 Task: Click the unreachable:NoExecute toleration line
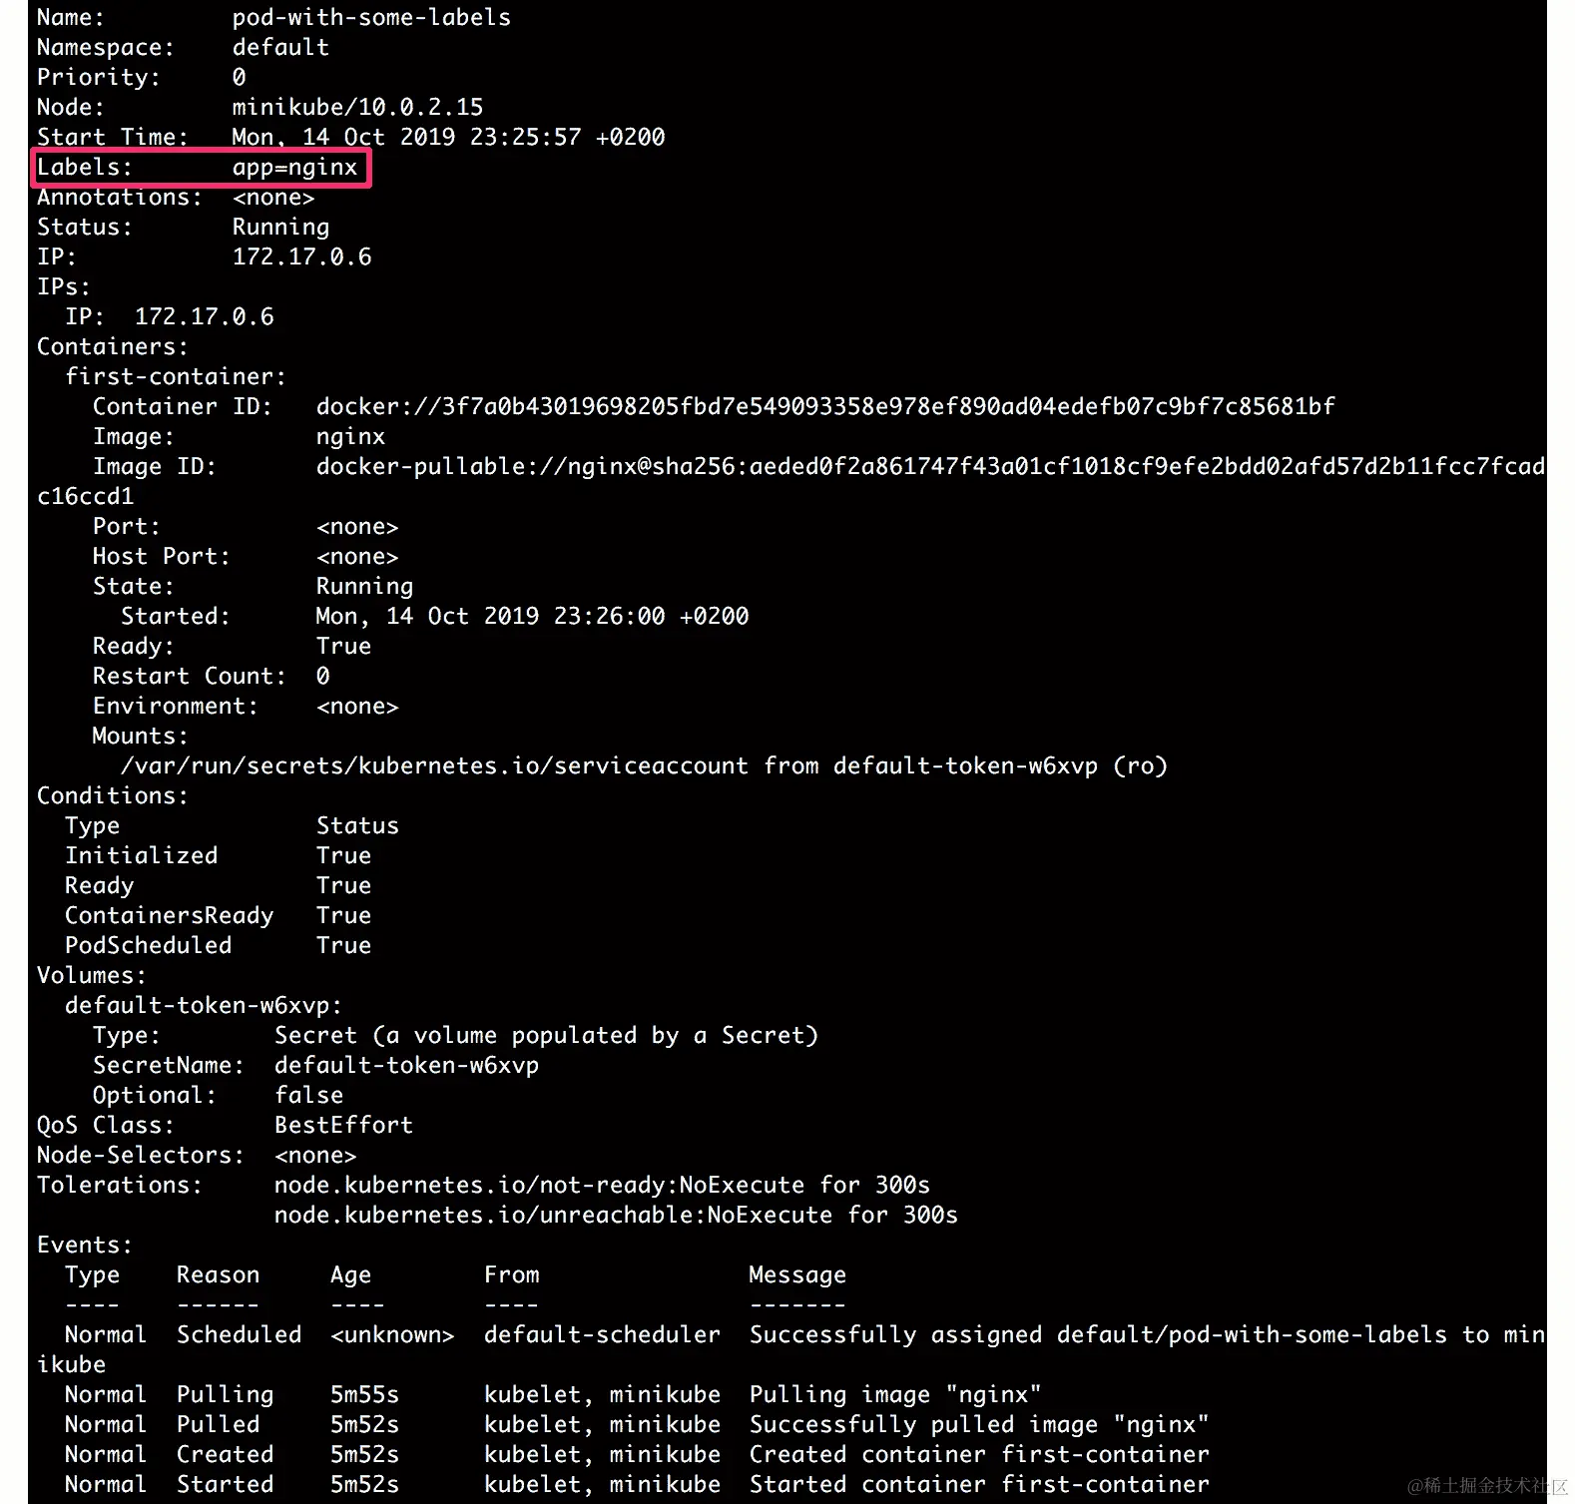coord(616,1215)
